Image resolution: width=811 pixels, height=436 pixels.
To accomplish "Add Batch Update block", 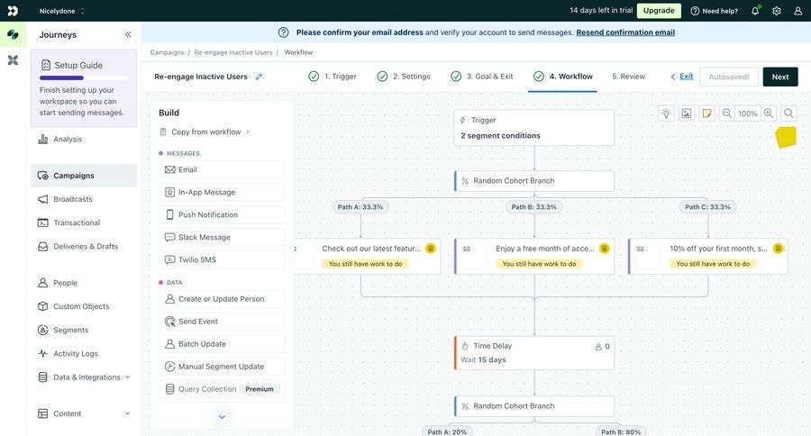I will [222, 344].
